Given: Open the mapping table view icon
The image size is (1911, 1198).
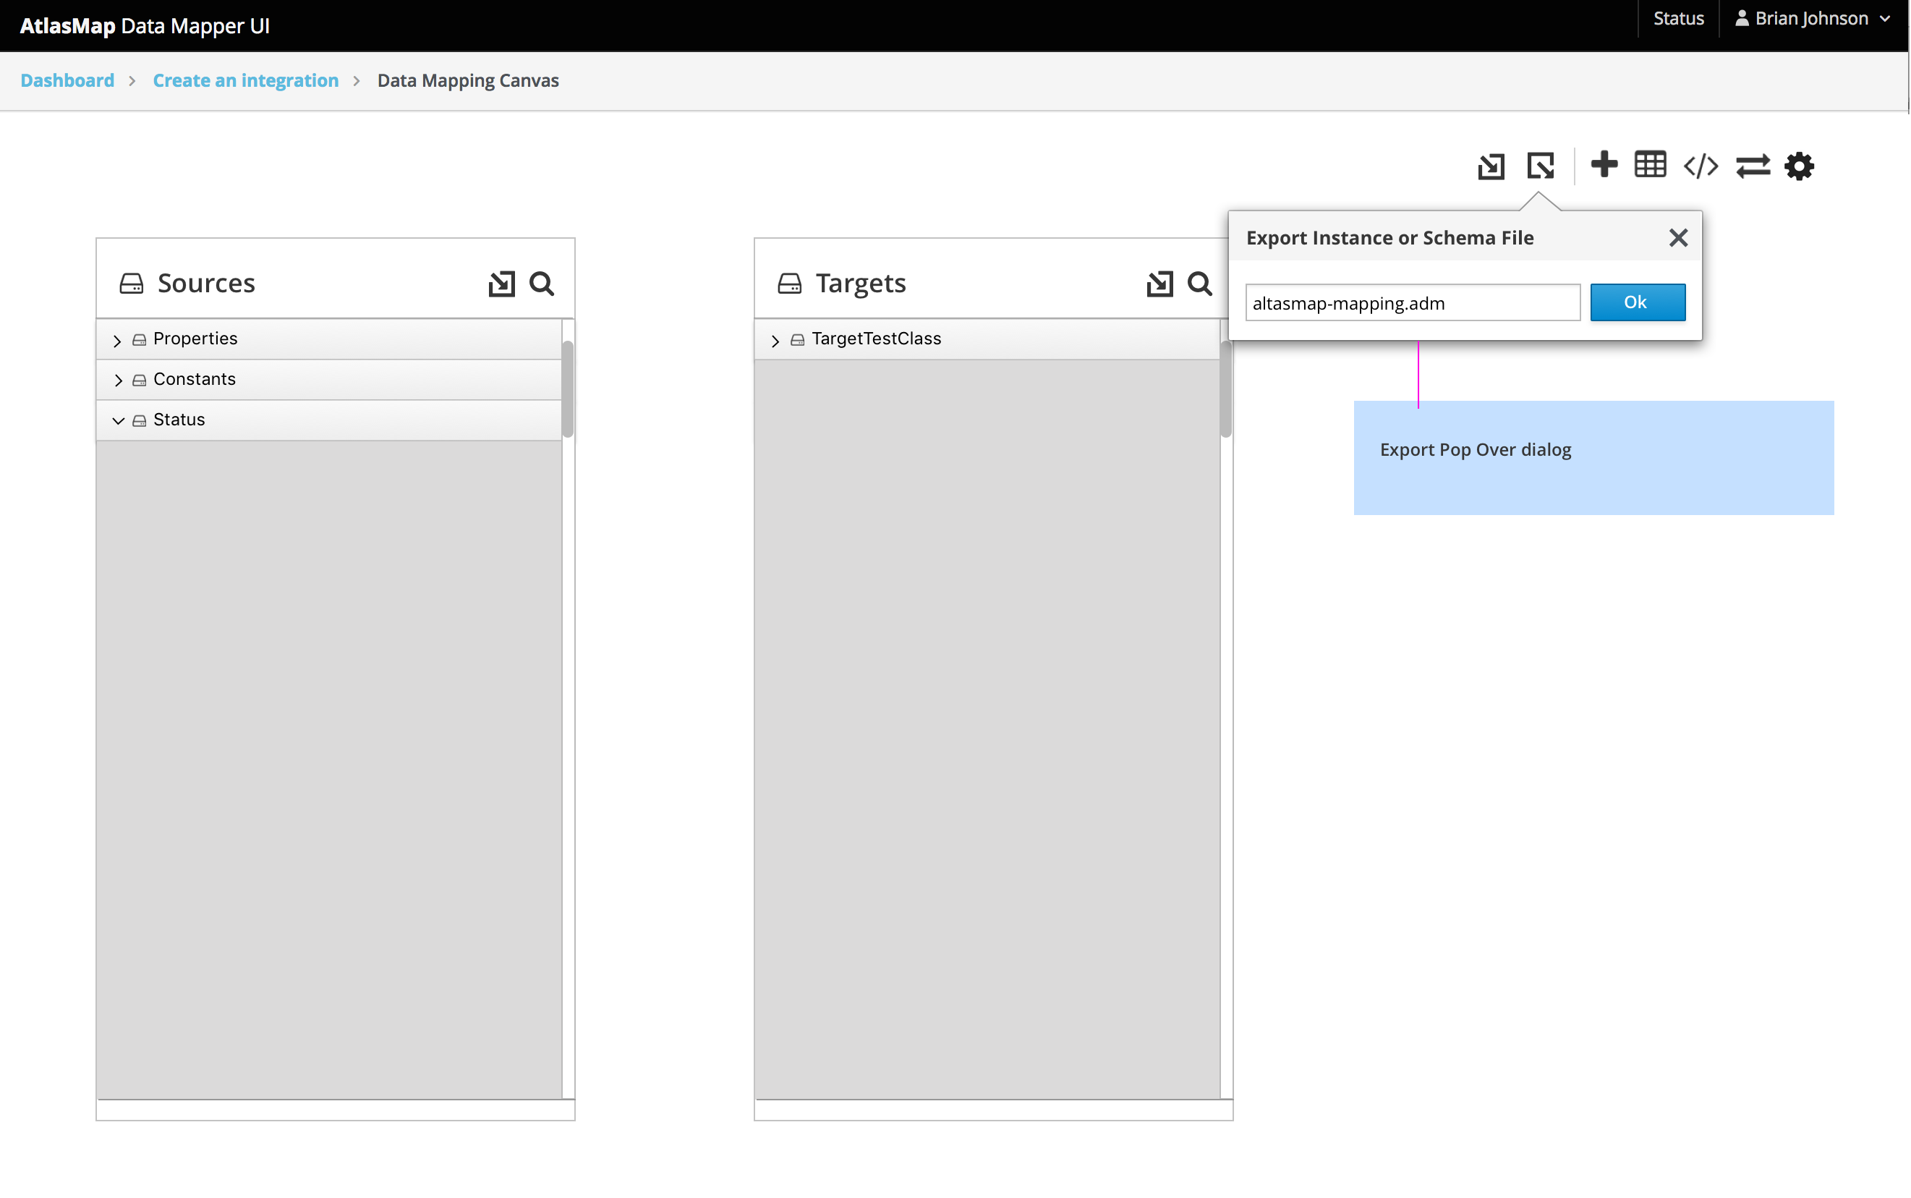Looking at the screenshot, I should (x=1652, y=166).
